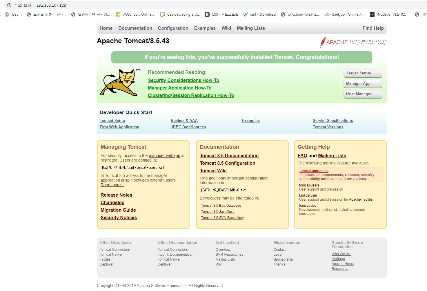The image size is (427, 291).
Task: Open Examples in the top navigation bar
Action: coord(205,28)
